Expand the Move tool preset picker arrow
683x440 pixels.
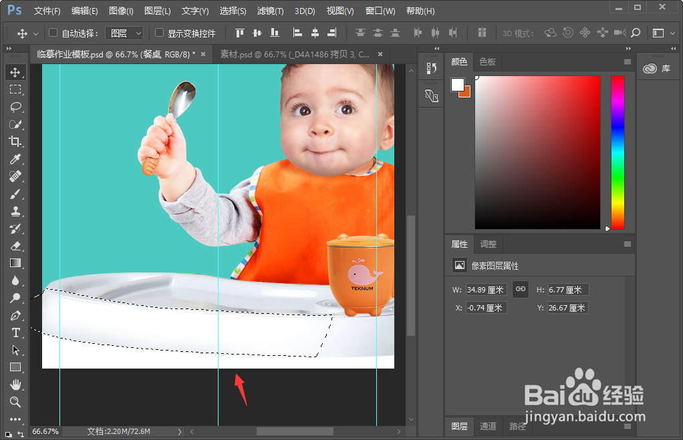[x=35, y=33]
